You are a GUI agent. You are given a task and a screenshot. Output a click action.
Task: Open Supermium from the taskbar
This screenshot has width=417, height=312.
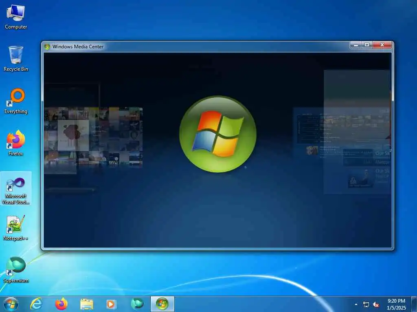coord(137,304)
